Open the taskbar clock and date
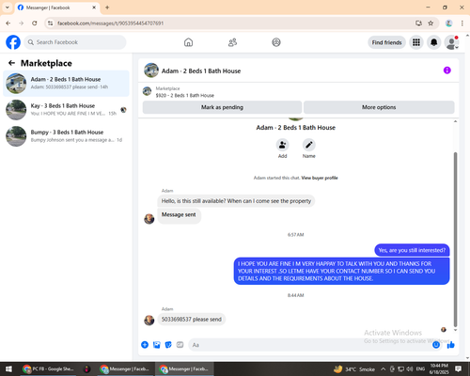Screen dimensions: 470x376 pos(439,368)
